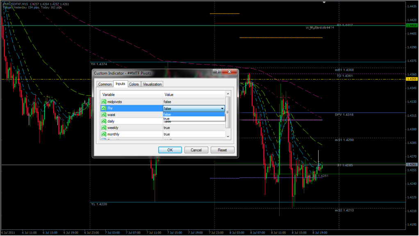419x236 pixels.
Task: Go to the Visualization tab
Action: point(153,84)
